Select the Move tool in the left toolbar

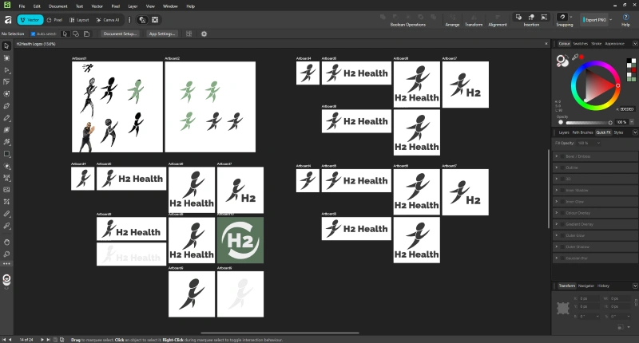click(x=6, y=45)
